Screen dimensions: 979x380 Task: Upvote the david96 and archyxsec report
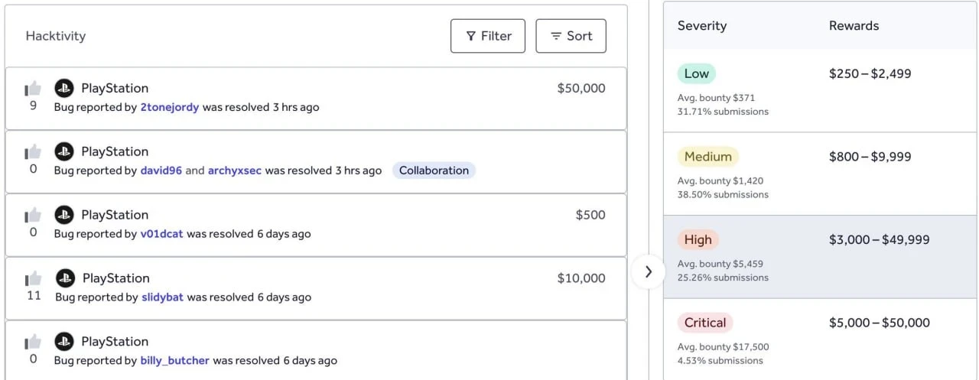pos(33,152)
